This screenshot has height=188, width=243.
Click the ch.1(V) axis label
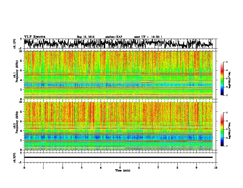click(x=15, y=44)
